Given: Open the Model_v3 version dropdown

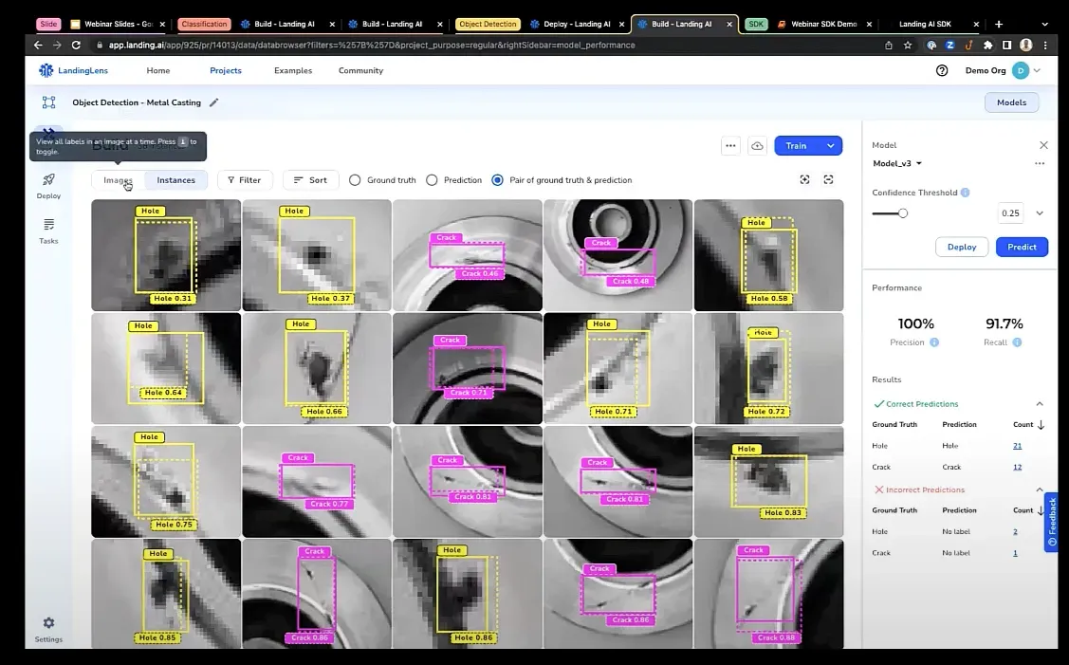Looking at the screenshot, I should pyautogui.click(x=898, y=163).
